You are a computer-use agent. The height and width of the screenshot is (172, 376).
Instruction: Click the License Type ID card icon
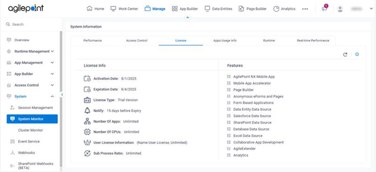tap(87, 100)
